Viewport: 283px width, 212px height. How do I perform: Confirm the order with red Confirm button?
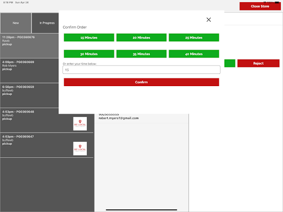[141, 82]
